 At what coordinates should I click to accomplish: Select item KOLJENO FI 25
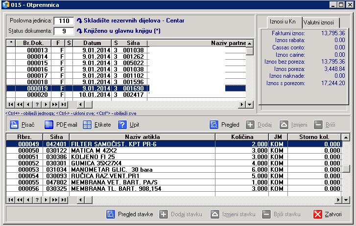[x=174, y=157]
